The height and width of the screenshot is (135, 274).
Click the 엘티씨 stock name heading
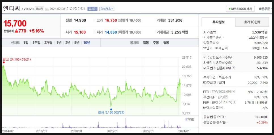[12, 8]
